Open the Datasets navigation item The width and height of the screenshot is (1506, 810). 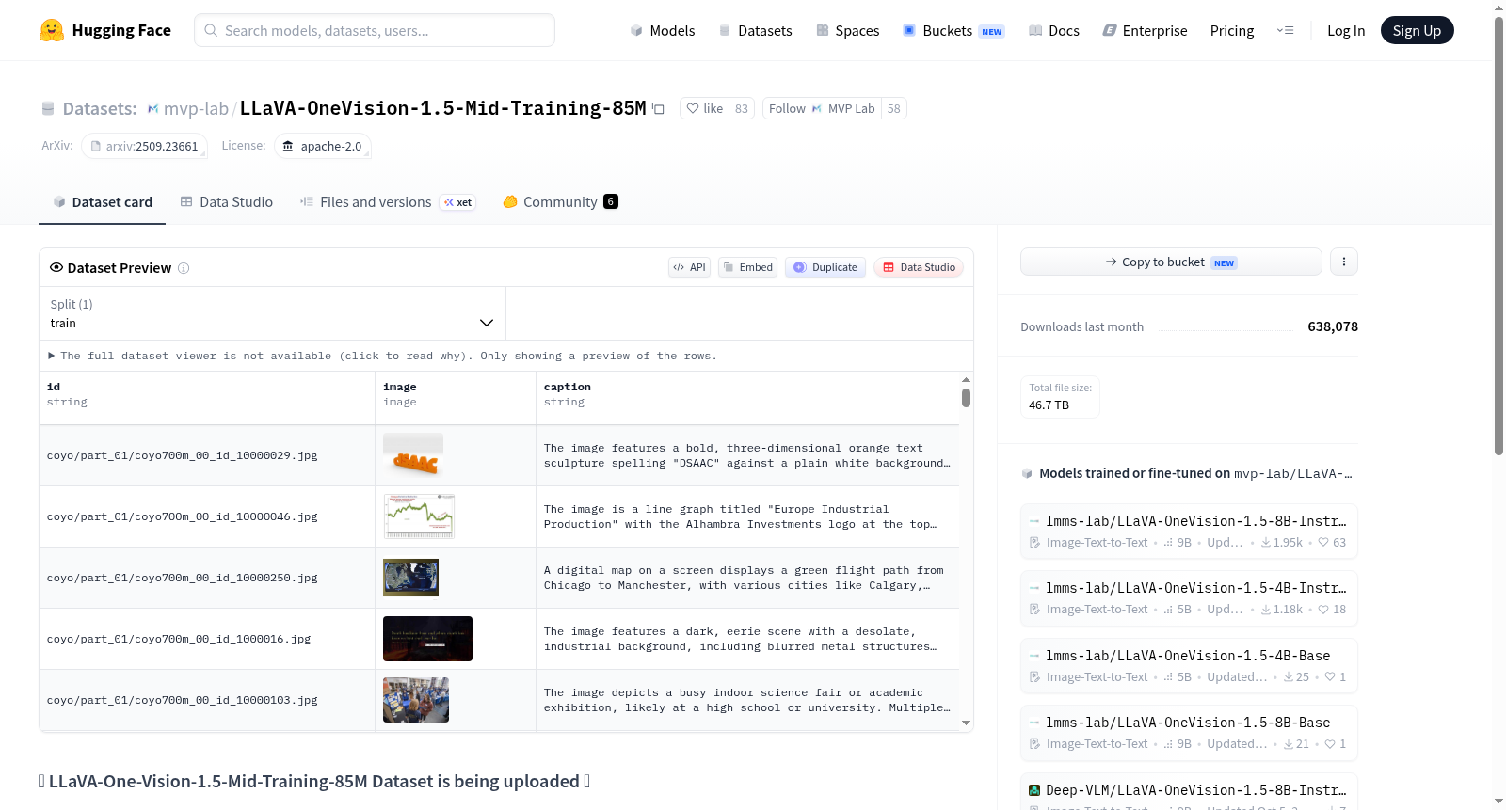pos(755,30)
